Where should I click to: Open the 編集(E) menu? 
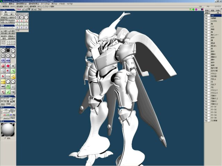click(11, 4)
